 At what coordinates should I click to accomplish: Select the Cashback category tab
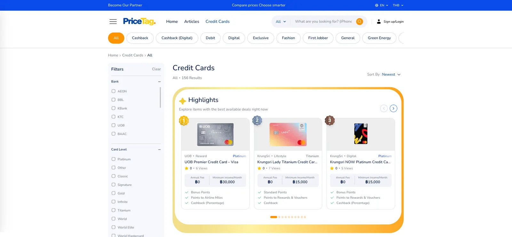point(140,38)
